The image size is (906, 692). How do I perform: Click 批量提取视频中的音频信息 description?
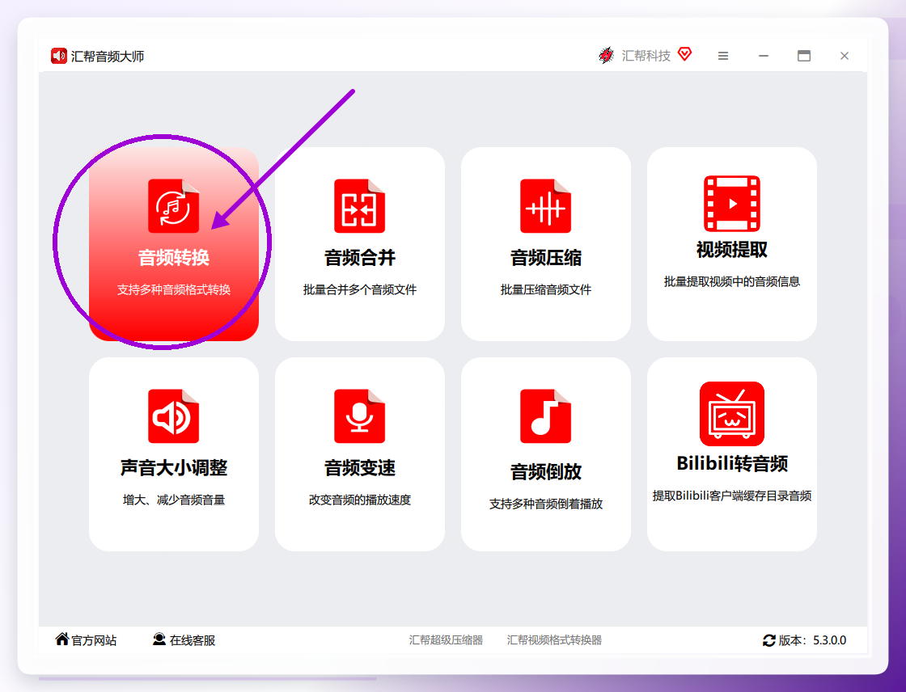coord(731,281)
